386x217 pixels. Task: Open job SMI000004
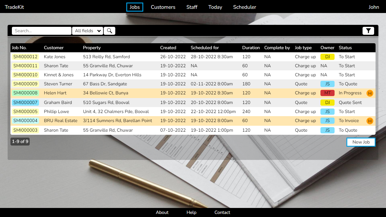tap(25, 121)
